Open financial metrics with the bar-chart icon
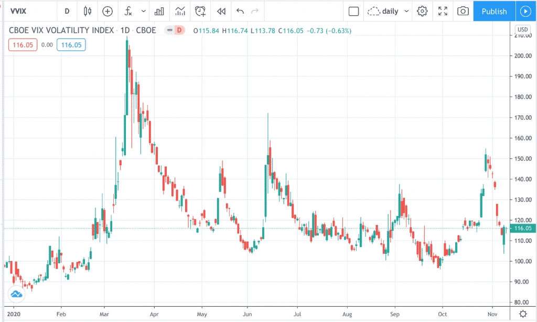This screenshot has height=322, width=537. coord(159,11)
